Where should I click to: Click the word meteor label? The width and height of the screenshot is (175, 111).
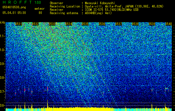click(40, 9)
